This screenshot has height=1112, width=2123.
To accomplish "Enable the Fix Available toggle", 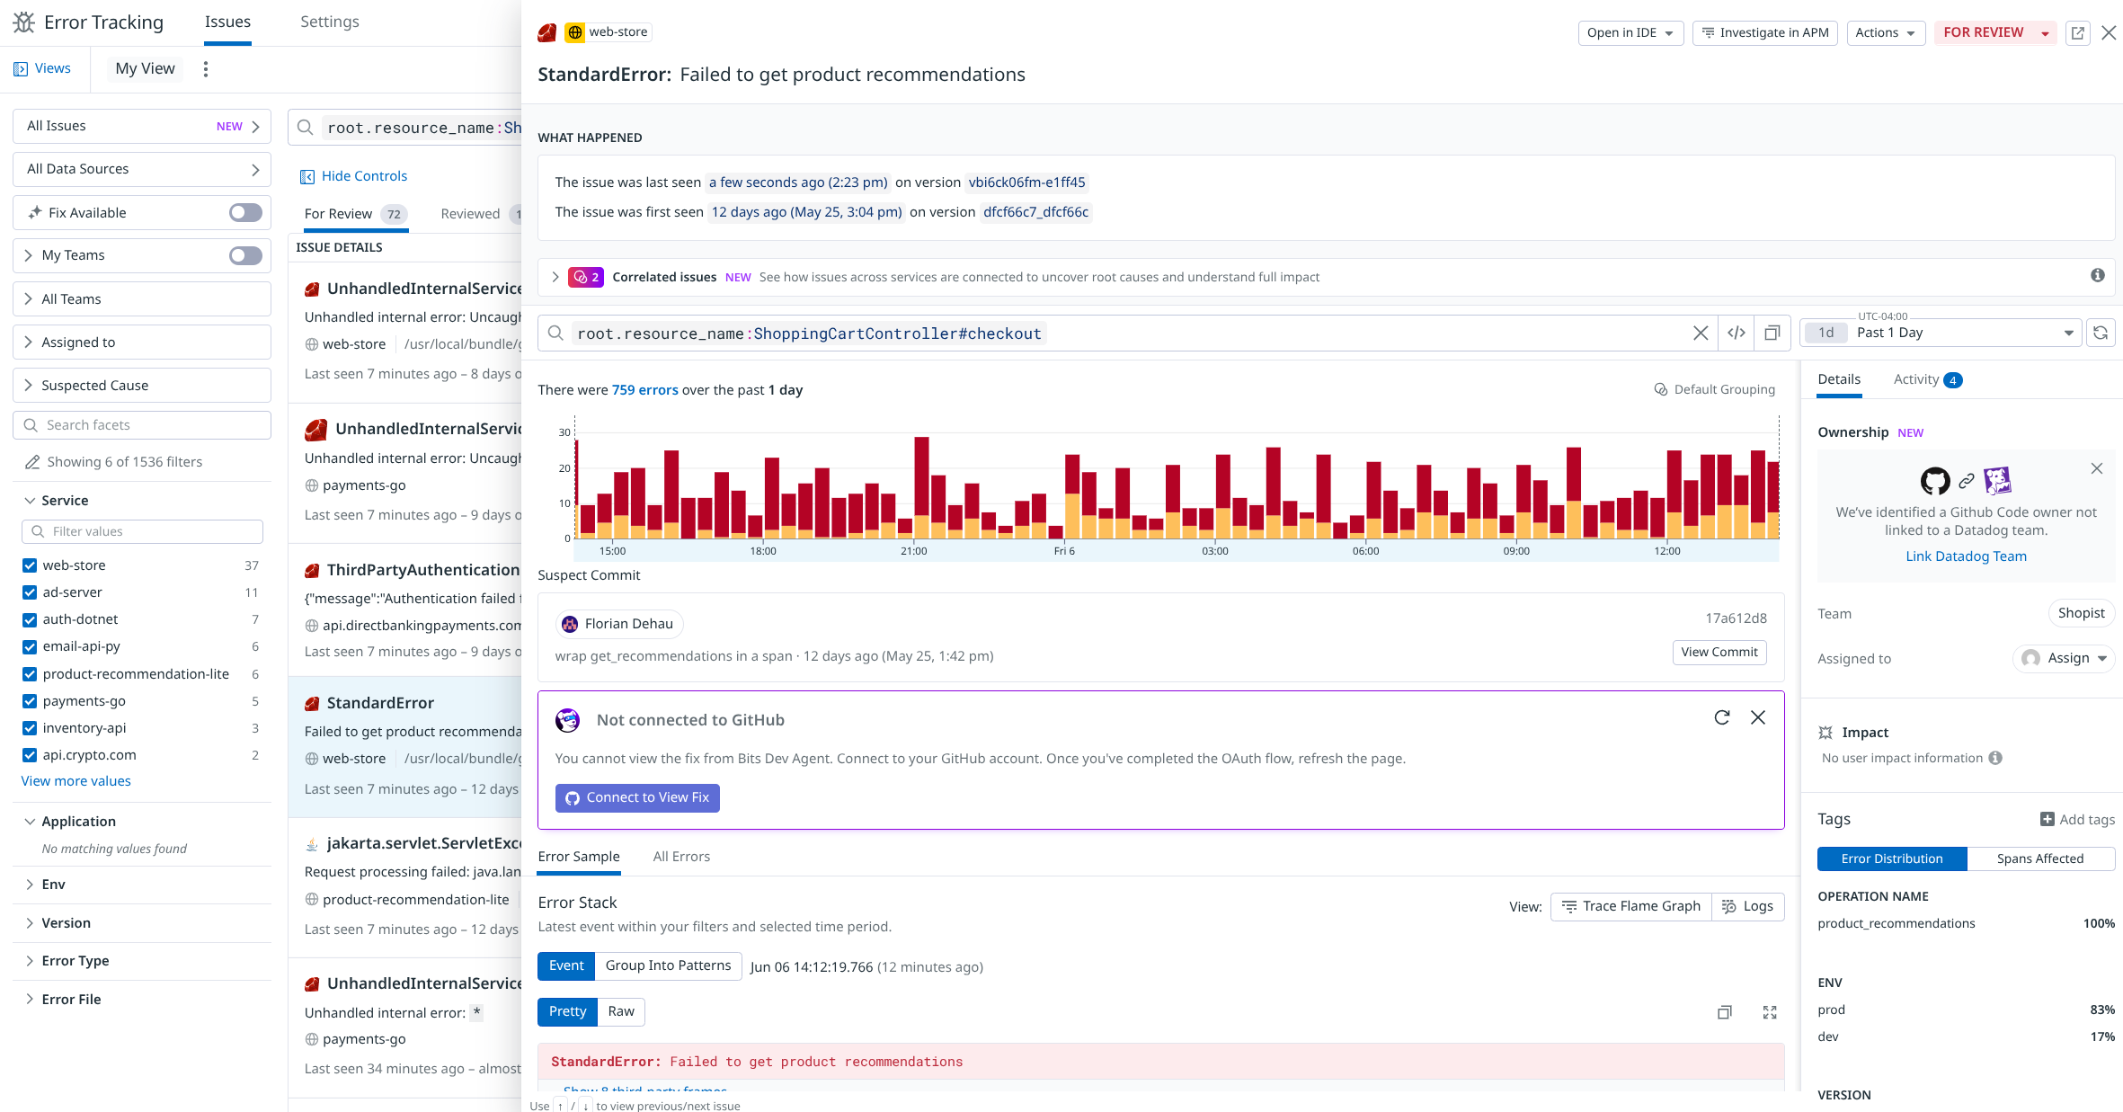I will coord(244,212).
